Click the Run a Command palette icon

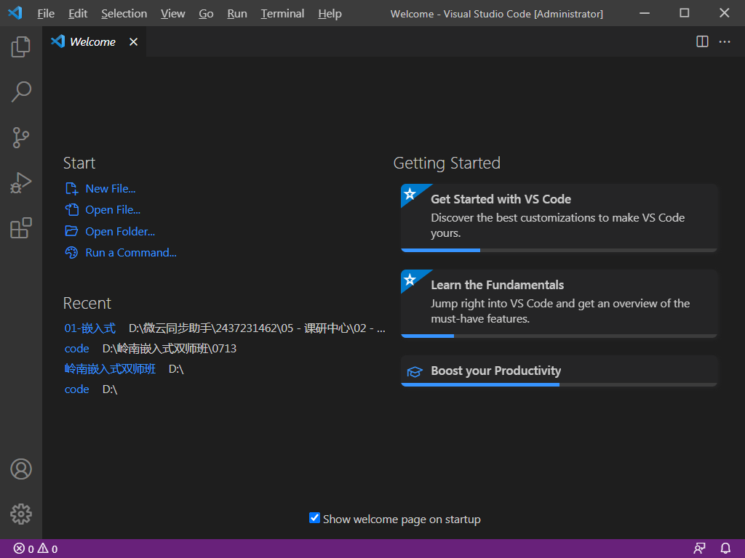point(71,252)
